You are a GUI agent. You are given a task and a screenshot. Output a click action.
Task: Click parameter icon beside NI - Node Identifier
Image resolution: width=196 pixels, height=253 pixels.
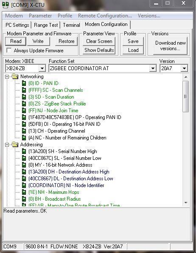(x=24, y=185)
